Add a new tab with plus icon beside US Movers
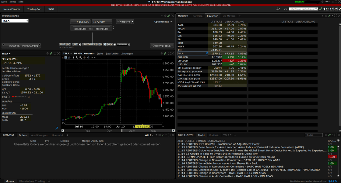The width and height of the screenshot is (341, 183). (x=240, y=16)
